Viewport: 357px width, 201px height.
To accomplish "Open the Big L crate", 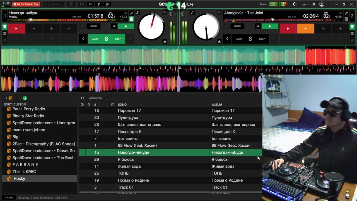I will [x=39, y=137].
